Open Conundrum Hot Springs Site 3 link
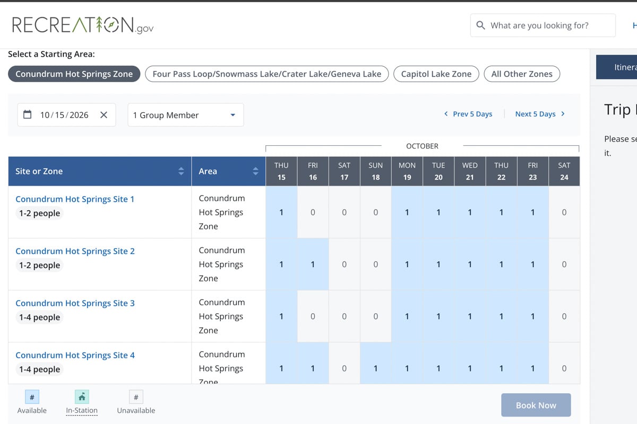Viewport: 637px width, 424px height. [x=75, y=303]
